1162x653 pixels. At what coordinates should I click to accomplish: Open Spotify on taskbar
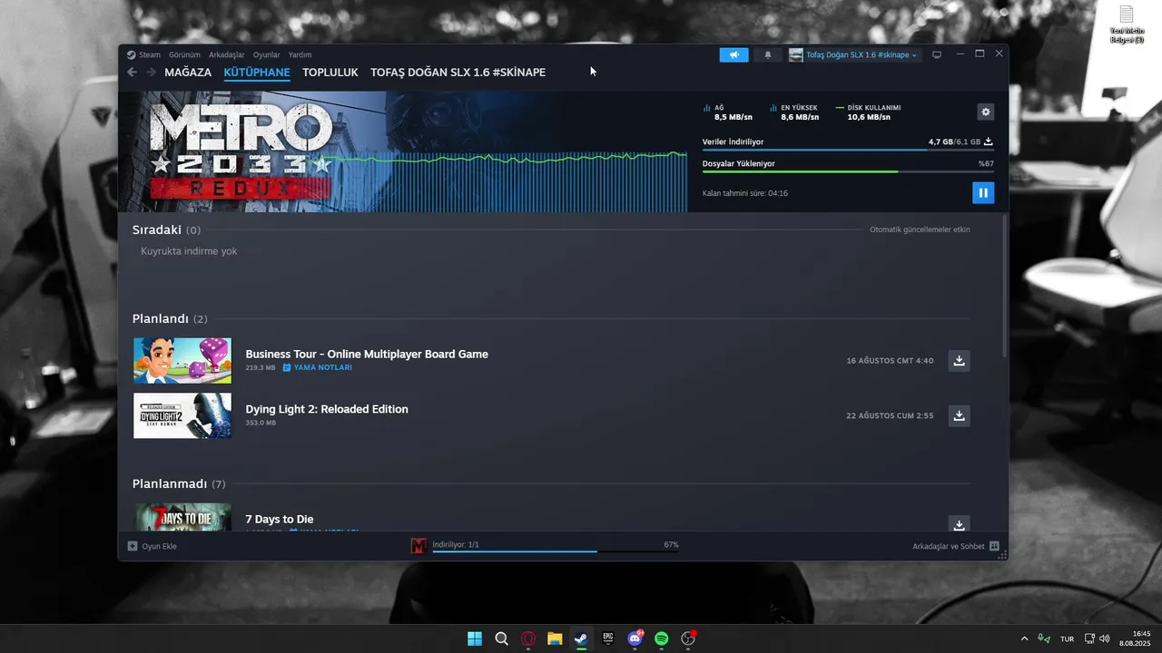[x=662, y=638]
